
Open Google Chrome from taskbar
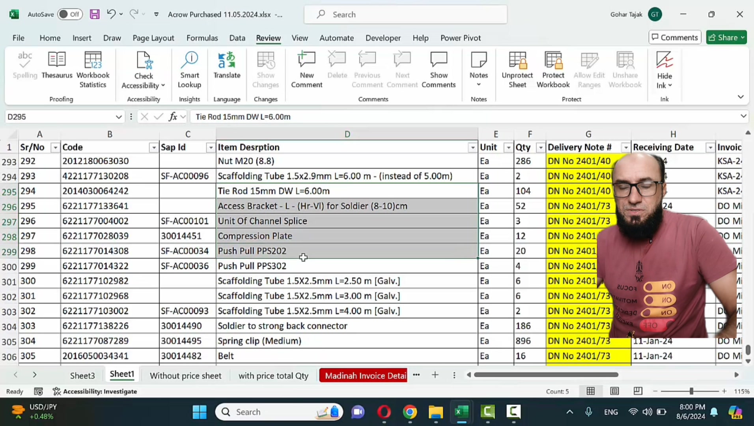pyautogui.click(x=410, y=412)
